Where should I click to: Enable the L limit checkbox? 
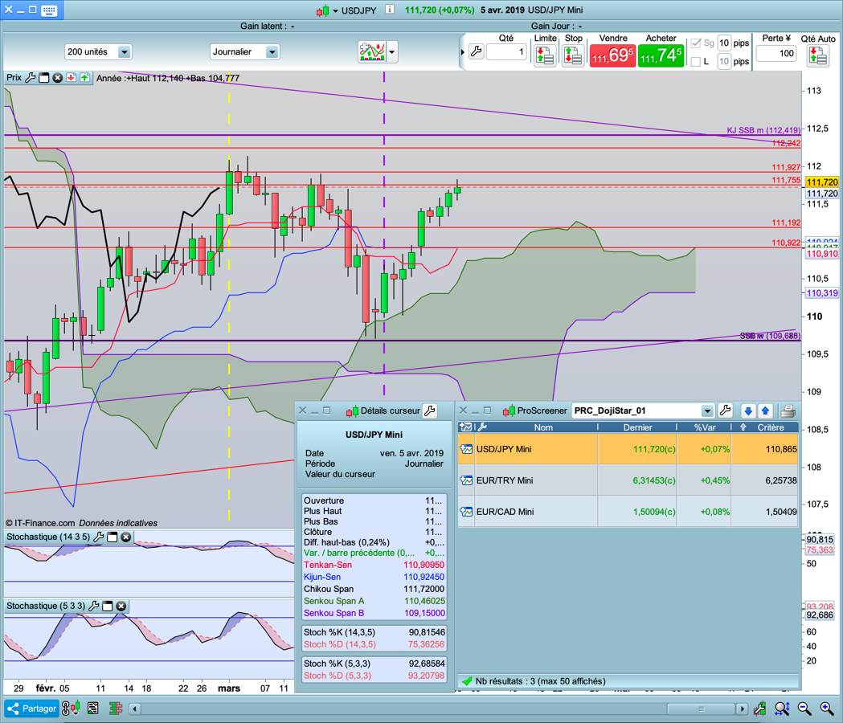tap(696, 62)
